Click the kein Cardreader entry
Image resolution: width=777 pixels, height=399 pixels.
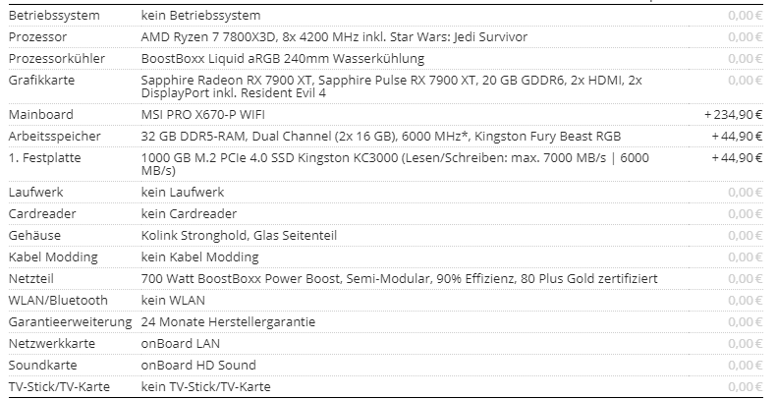tap(189, 214)
